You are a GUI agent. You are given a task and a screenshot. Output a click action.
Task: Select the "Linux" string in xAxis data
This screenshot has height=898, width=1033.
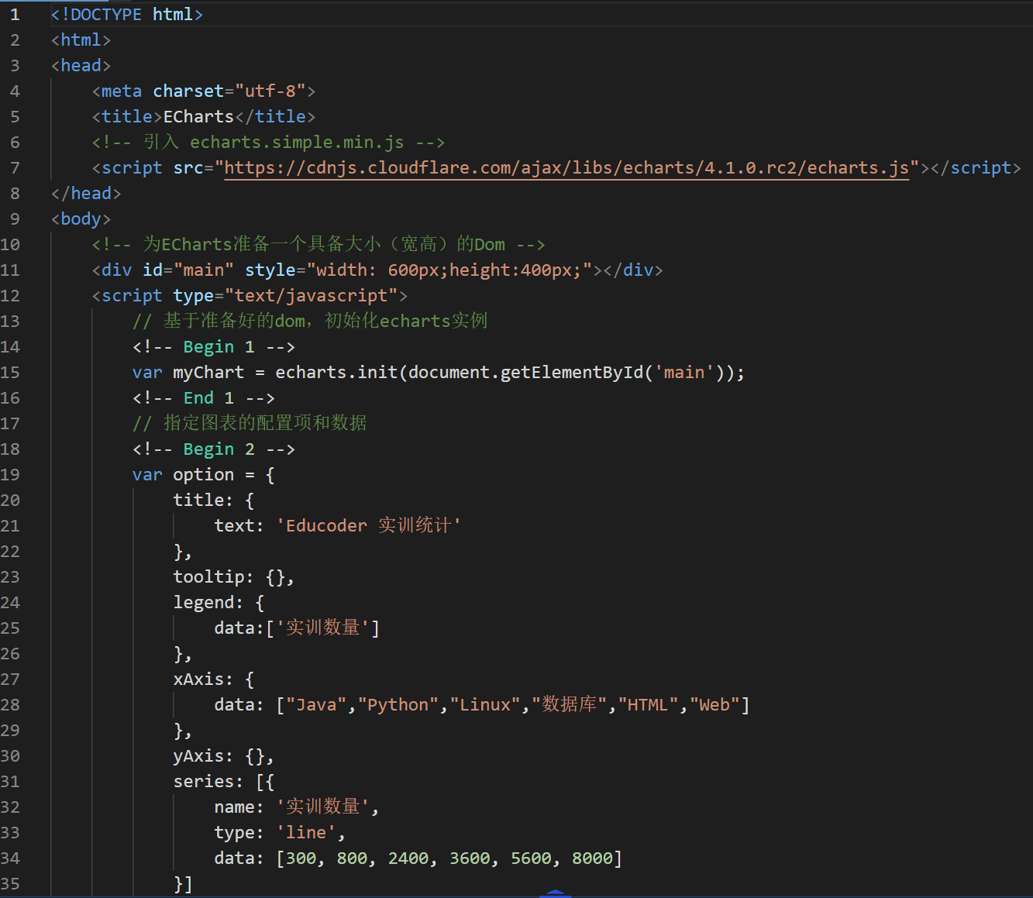click(x=485, y=705)
